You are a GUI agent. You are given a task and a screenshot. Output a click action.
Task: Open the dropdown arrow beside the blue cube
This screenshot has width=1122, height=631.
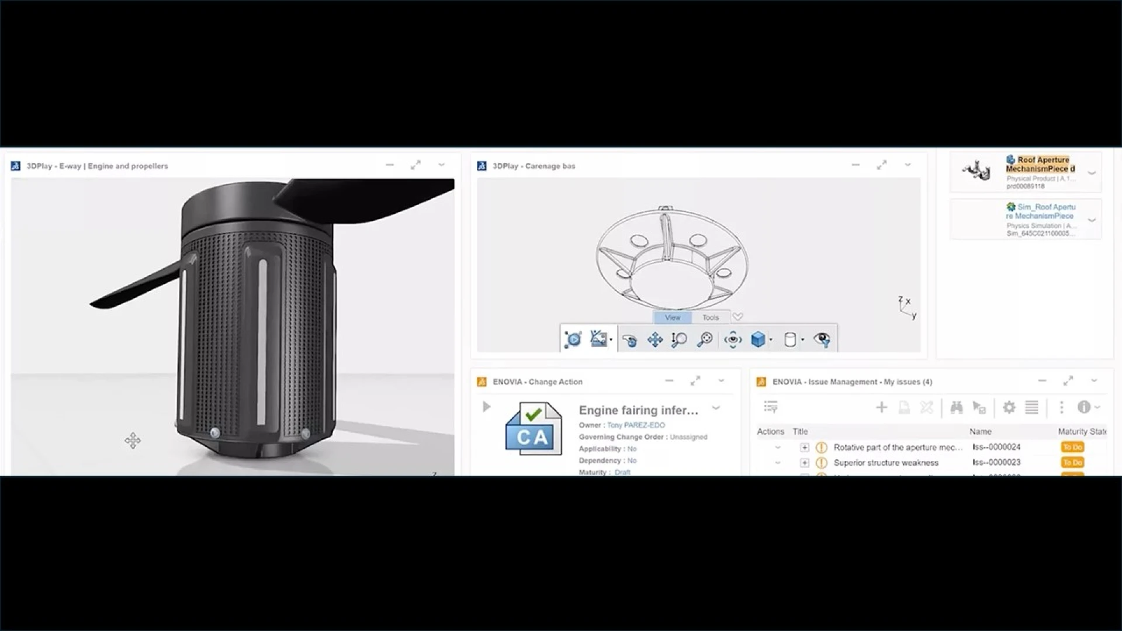point(771,340)
